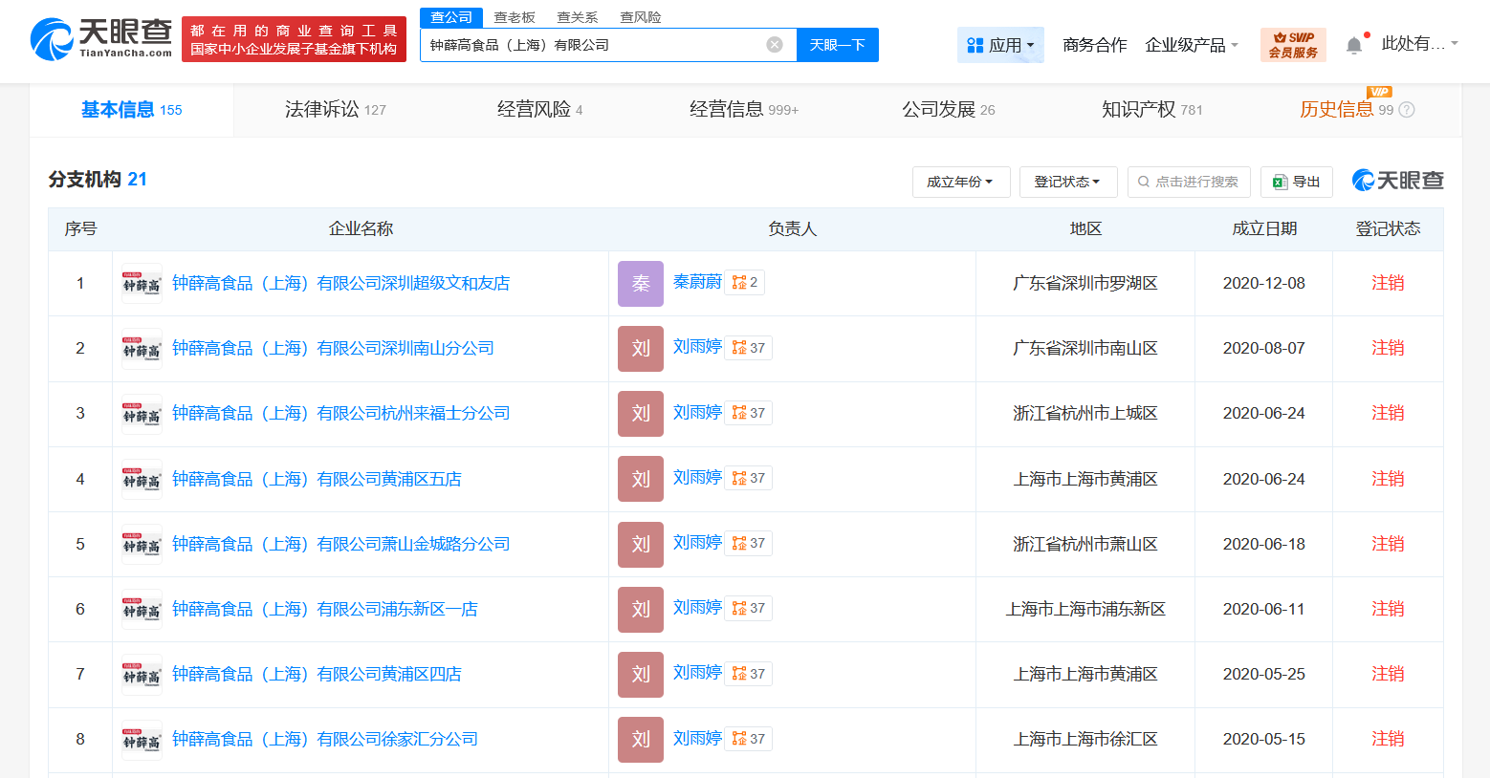Open the 登记状态 dropdown
This screenshot has width=1490, height=778.
click(1068, 182)
